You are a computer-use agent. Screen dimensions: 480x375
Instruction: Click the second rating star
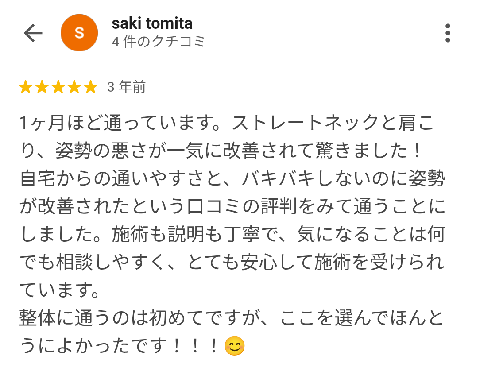pyautogui.click(x=42, y=87)
